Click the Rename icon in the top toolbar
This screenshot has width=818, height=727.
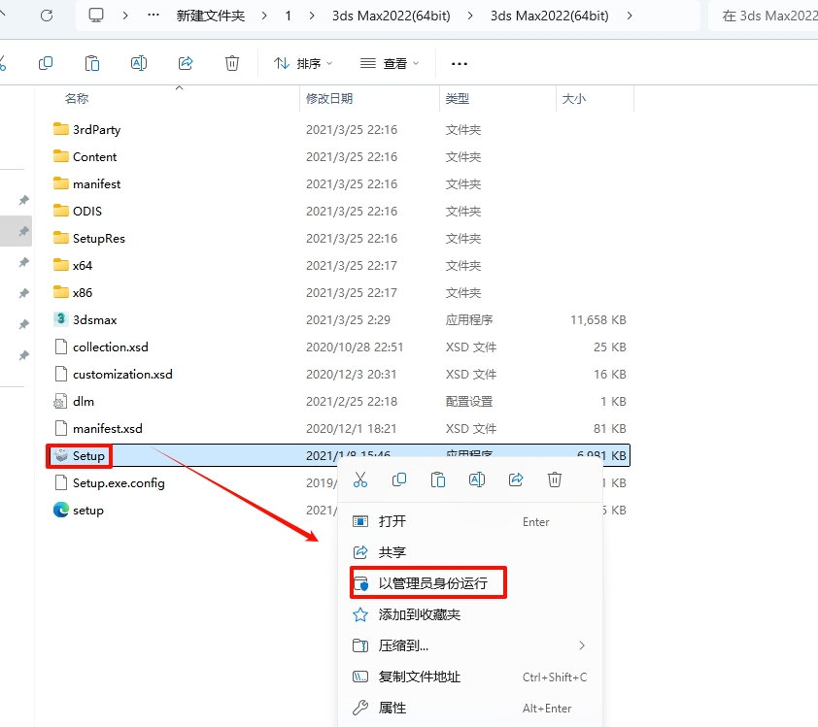click(139, 63)
